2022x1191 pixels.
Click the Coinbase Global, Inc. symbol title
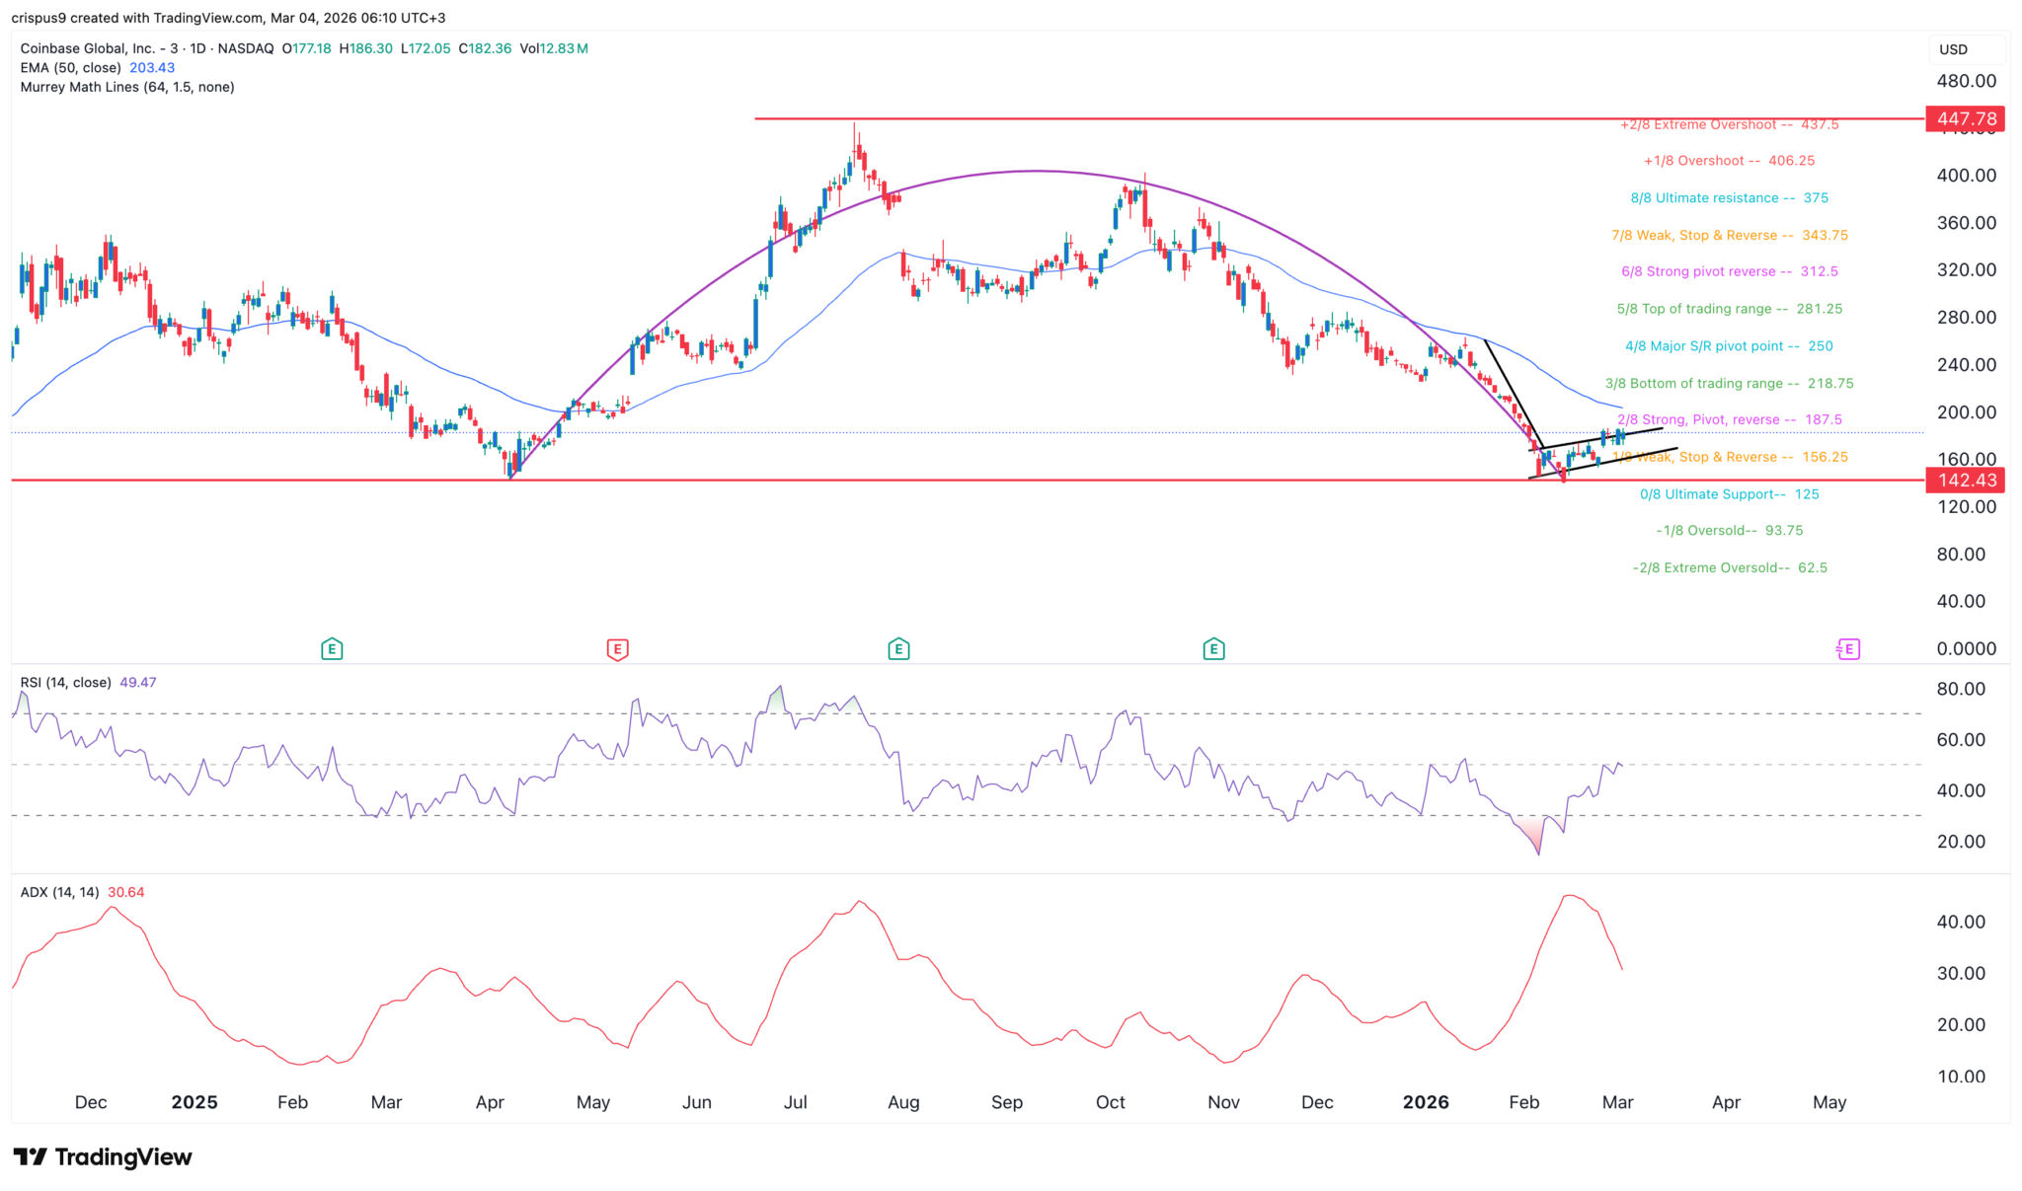click(89, 48)
